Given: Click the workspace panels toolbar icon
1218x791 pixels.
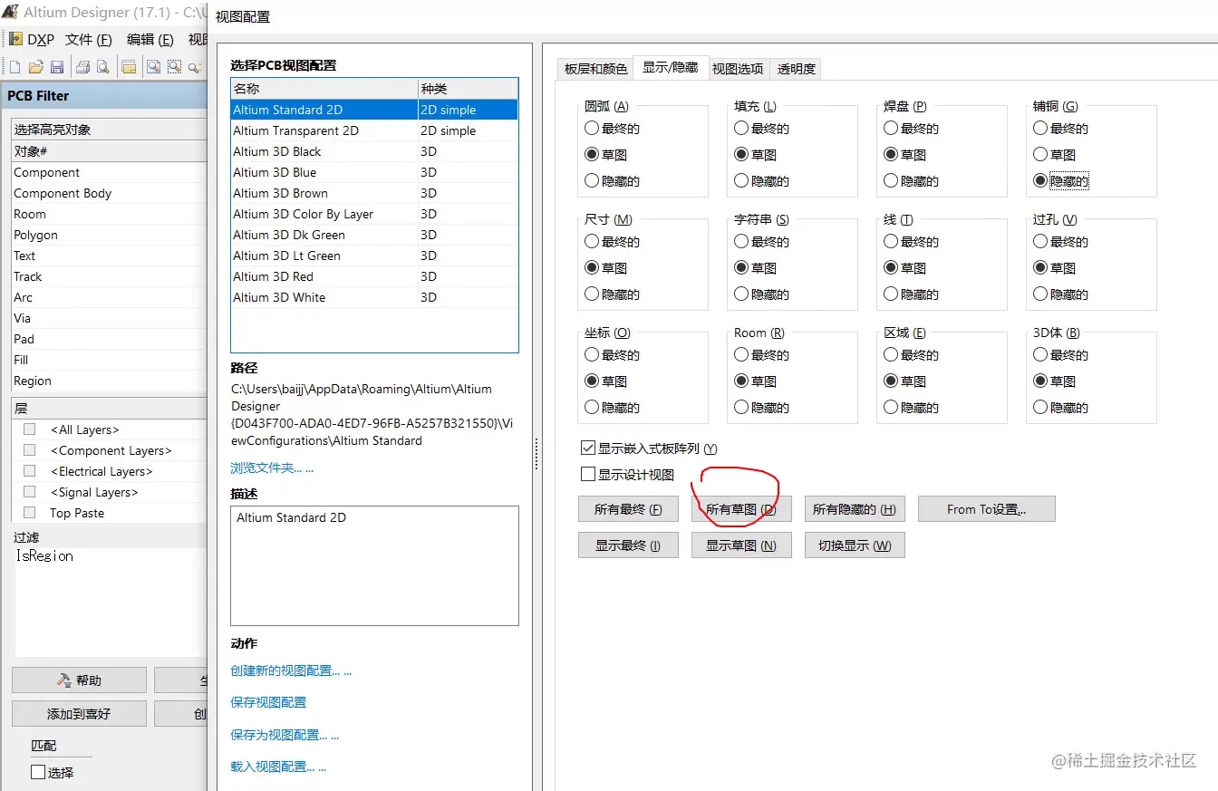Looking at the screenshot, I should [130, 67].
